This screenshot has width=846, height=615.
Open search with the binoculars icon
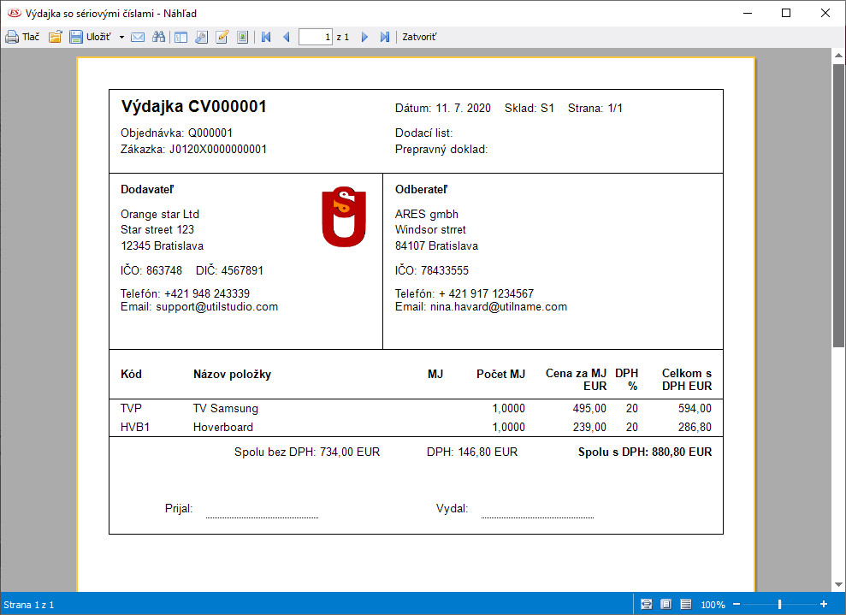(158, 37)
